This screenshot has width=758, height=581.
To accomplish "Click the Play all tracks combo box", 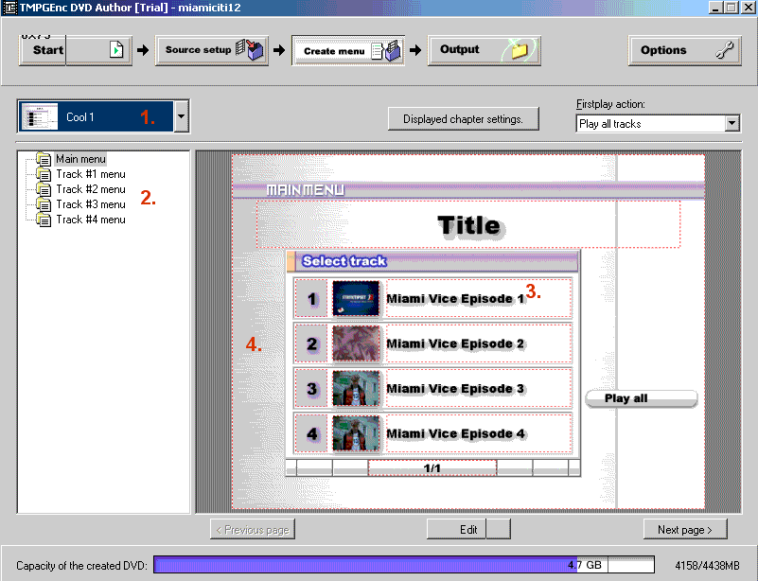I will [x=658, y=124].
